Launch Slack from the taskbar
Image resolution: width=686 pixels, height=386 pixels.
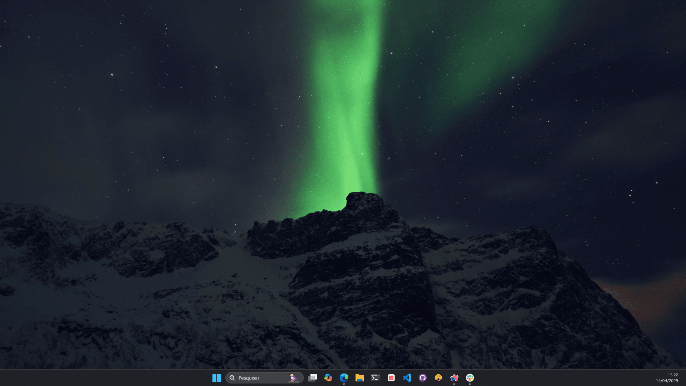470,377
